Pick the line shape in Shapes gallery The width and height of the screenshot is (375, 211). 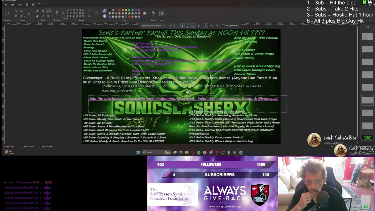click(x=64, y=10)
